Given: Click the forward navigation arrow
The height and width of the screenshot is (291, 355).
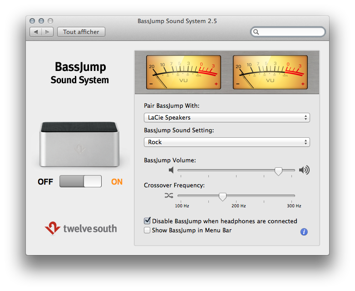Looking at the screenshot, I should pyautogui.click(x=47, y=32).
